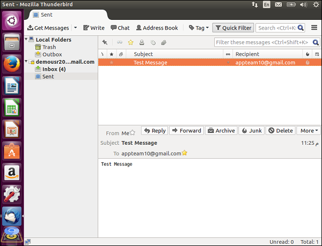Open Firefox from the Ubuntu launcher

(x=12, y=64)
